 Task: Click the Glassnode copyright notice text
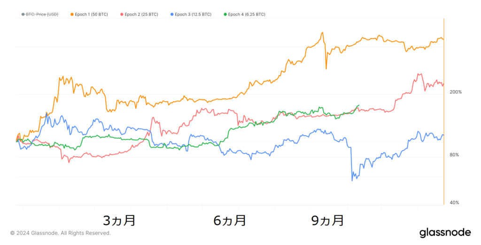(x=61, y=233)
